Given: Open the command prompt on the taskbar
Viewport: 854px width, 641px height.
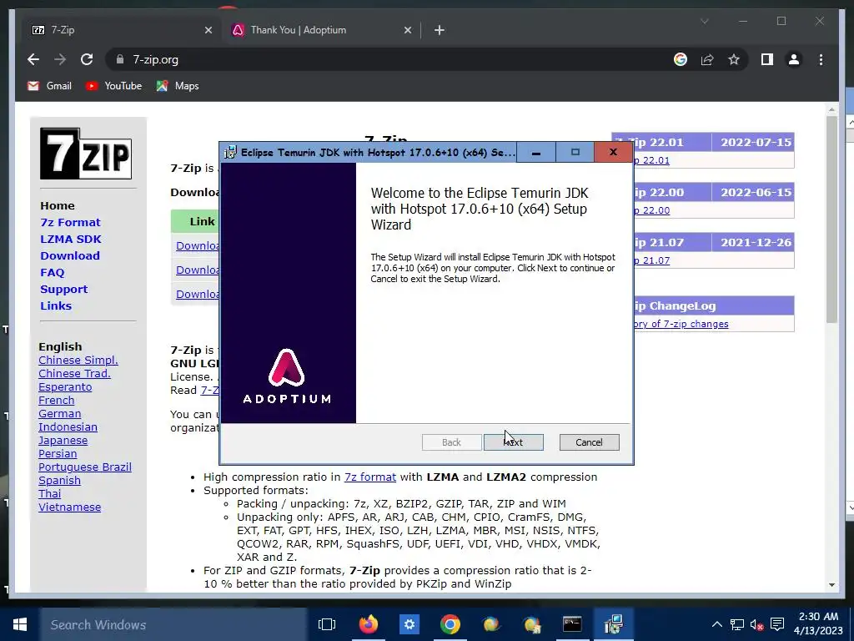Looking at the screenshot, I should pos(572,624).
